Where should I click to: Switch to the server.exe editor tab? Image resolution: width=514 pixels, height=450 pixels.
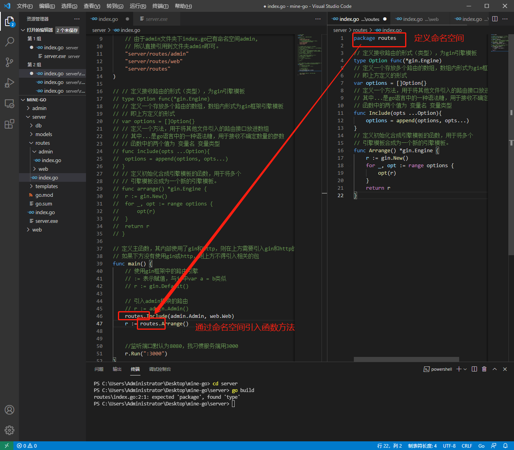coord(156,19)
